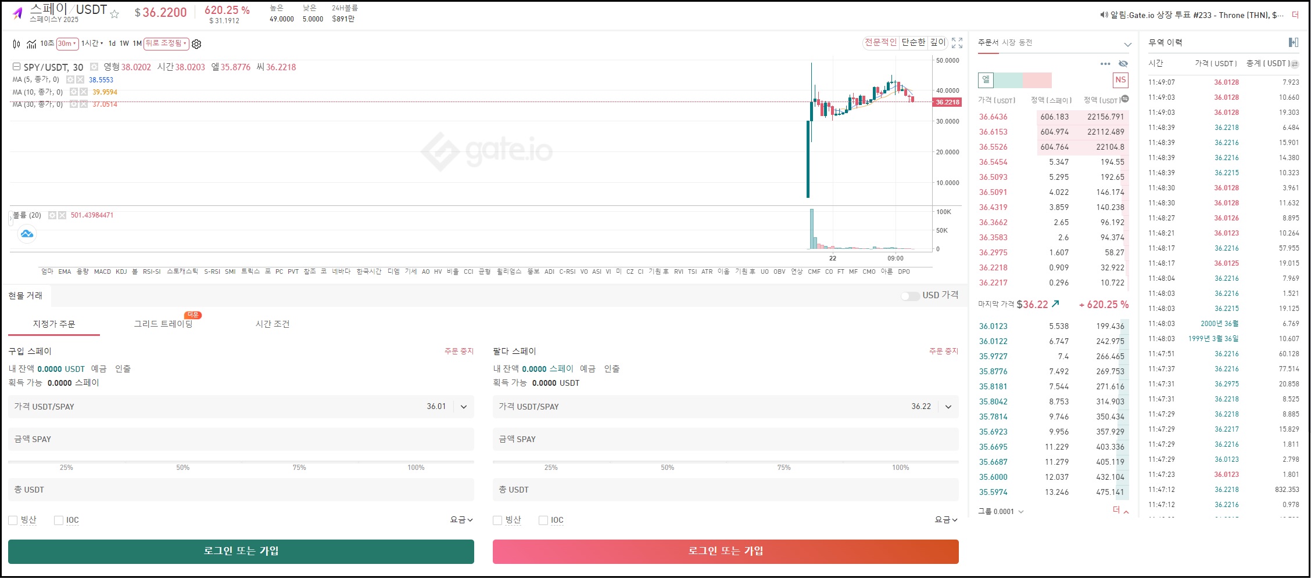Open the candlestick chart type icon

[x=16, y=44]
